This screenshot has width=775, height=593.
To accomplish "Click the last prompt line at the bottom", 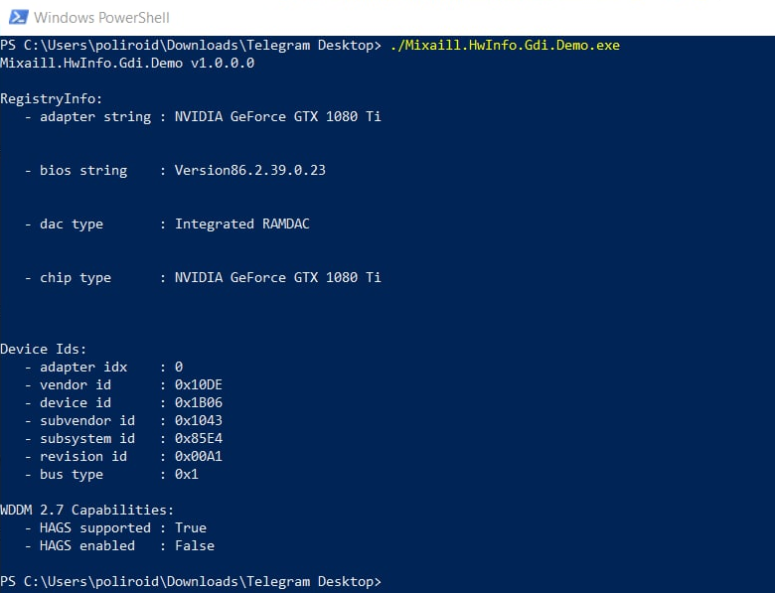I will (191, 582).
